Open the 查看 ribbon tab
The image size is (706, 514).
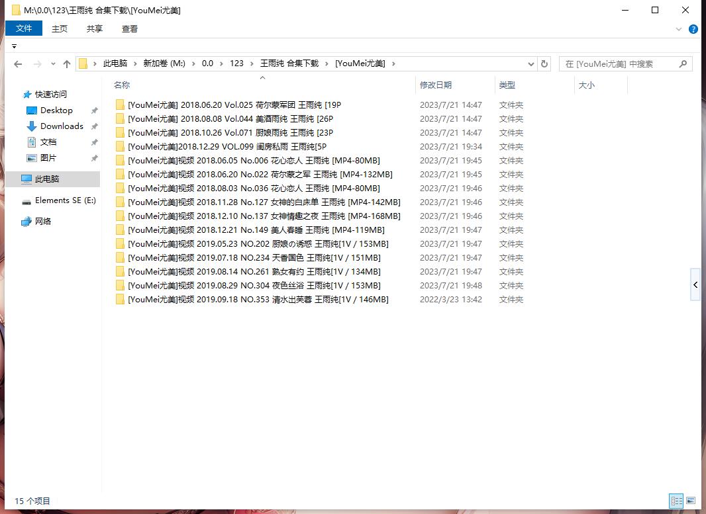[130, 28]
